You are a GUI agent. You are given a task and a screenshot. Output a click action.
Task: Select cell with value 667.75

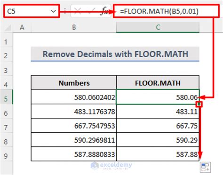158,126
